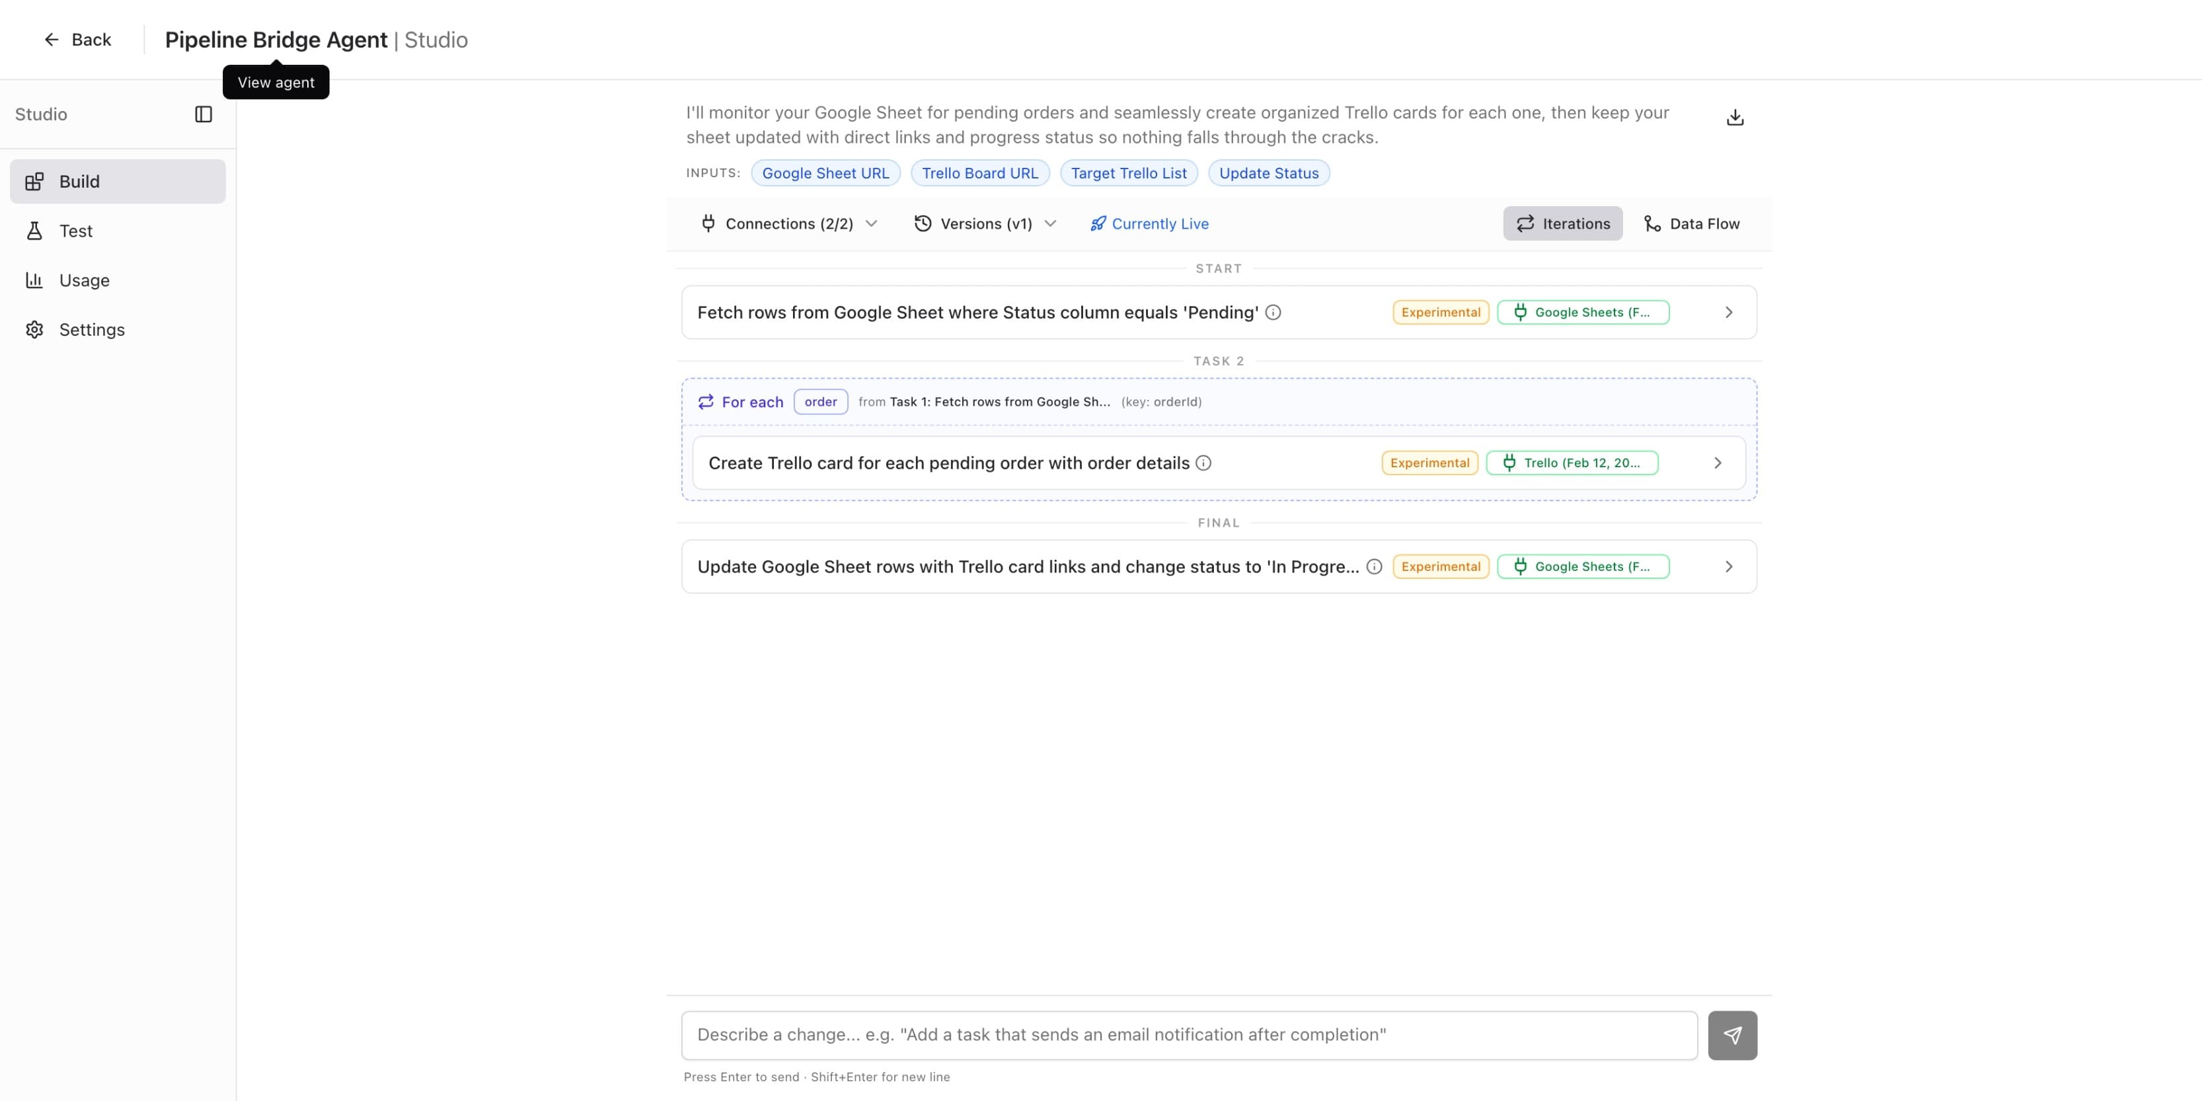Viewport: 2202px width, 1101px height.
Task: Click info icon beside Create Trello card task
Action: [1203, 463]
